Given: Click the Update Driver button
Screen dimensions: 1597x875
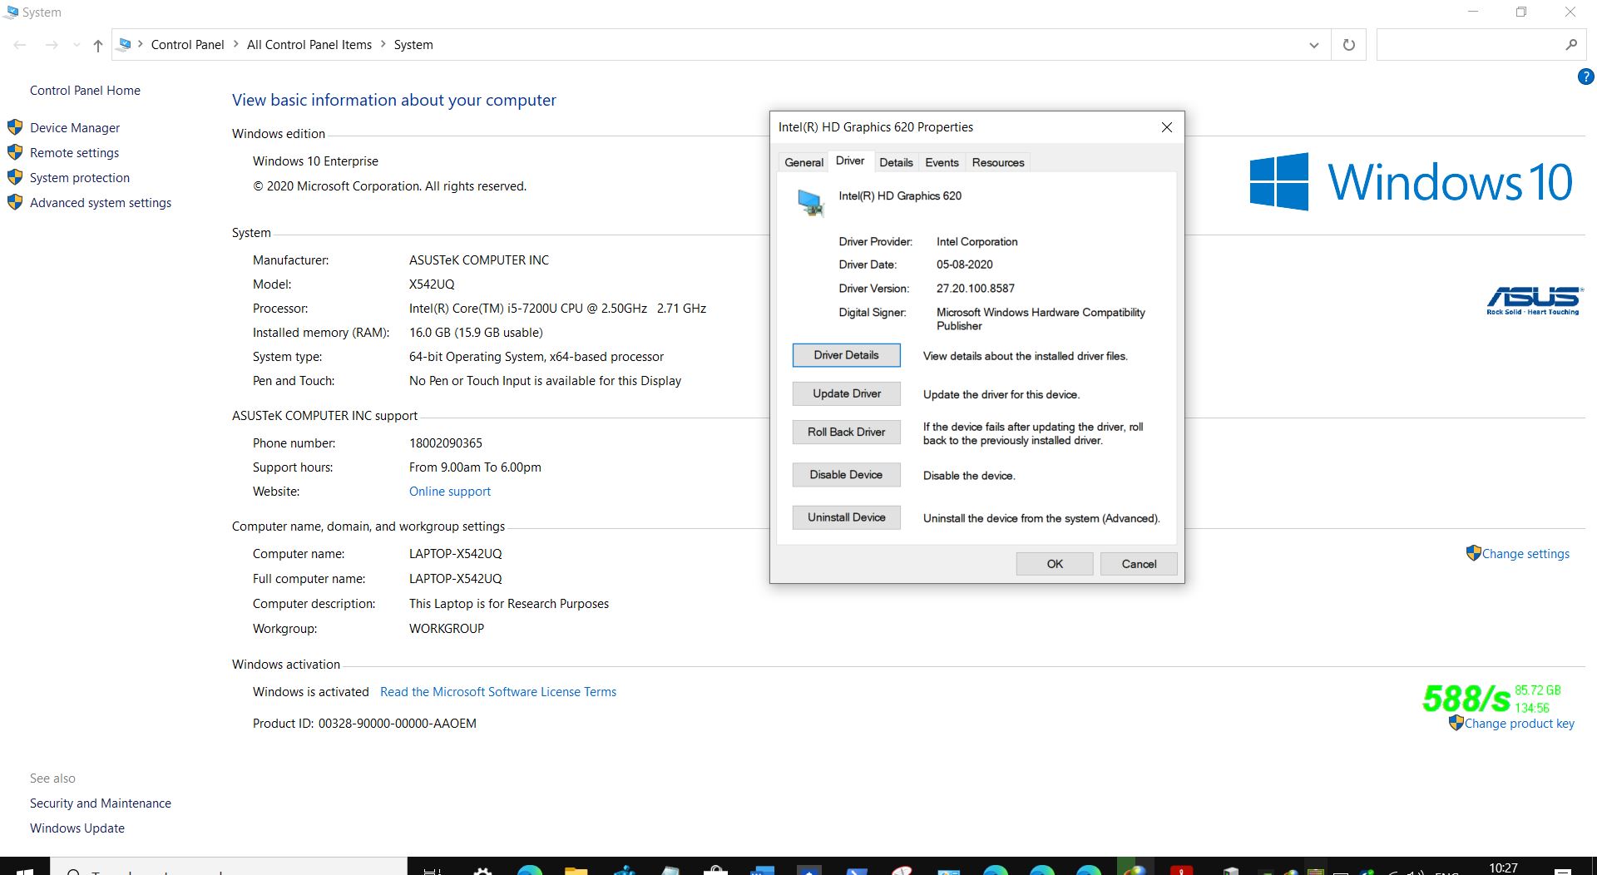Looking at the screenshot, I should pos(846,393).
